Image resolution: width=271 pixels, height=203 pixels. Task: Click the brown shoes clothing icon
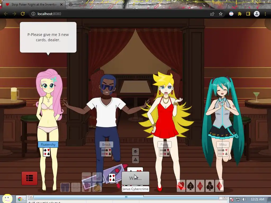97,187
